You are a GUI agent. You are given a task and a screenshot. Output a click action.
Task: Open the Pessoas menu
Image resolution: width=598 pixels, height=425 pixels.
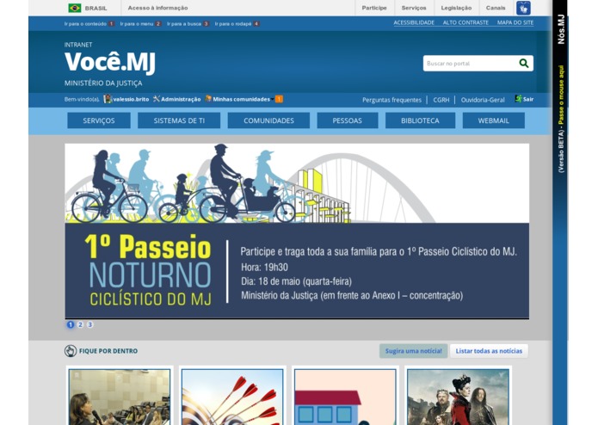[347, 120]
